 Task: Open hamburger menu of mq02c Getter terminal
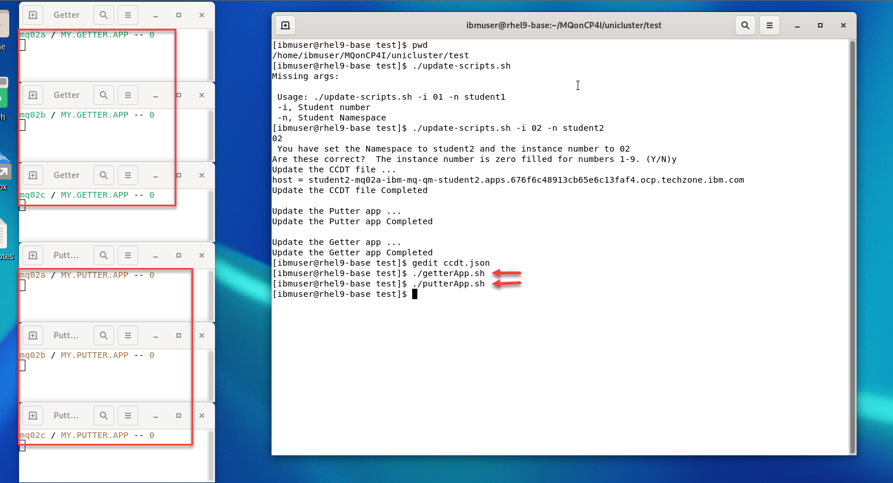click(x=128, y=175)
